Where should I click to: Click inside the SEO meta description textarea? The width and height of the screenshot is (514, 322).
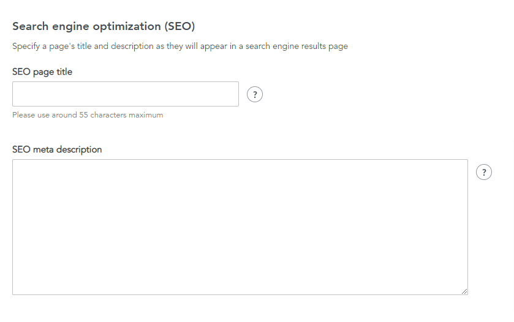tap(240, 227)
